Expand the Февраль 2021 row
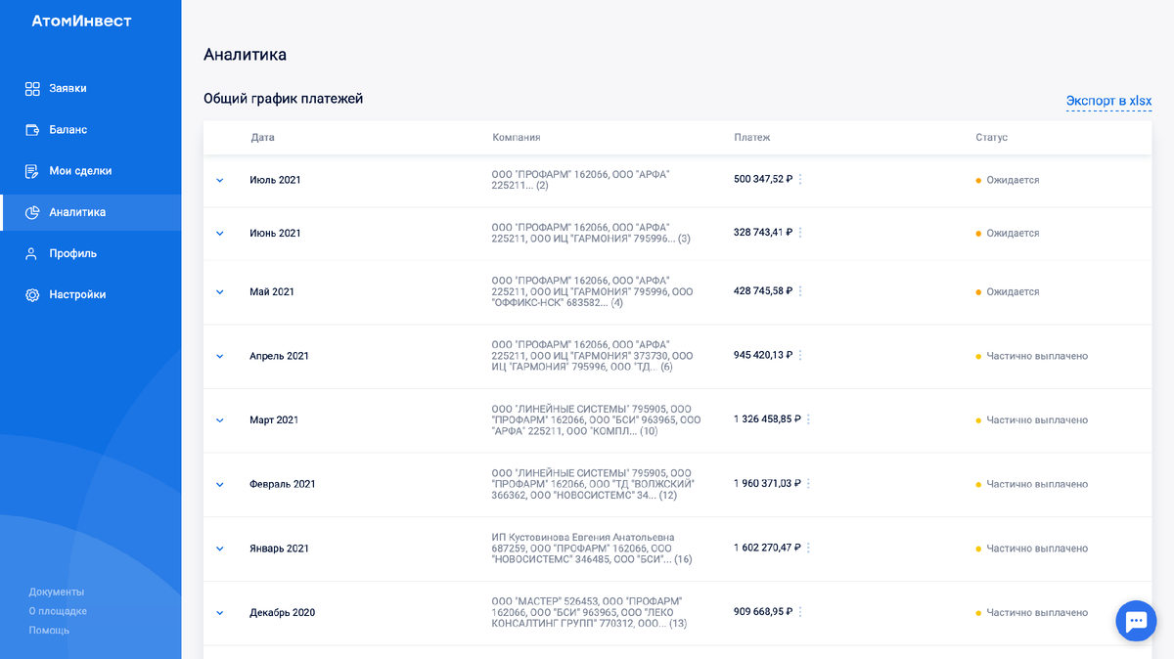The image size is (1174, 659). [x=220, y=485]
